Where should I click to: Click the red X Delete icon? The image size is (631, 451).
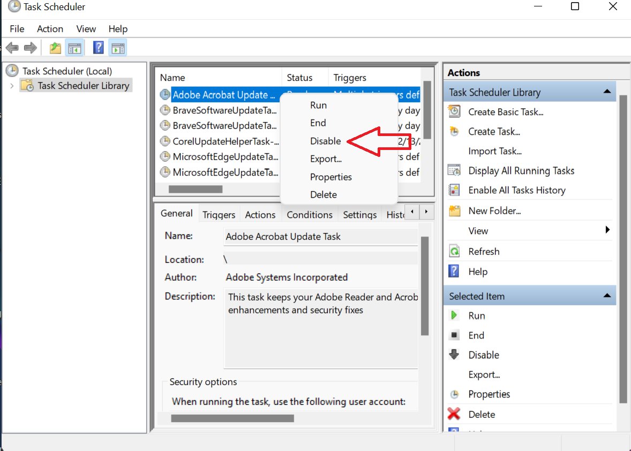tap(454, 414)
